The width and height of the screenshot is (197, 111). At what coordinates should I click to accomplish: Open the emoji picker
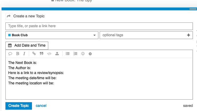83,54
